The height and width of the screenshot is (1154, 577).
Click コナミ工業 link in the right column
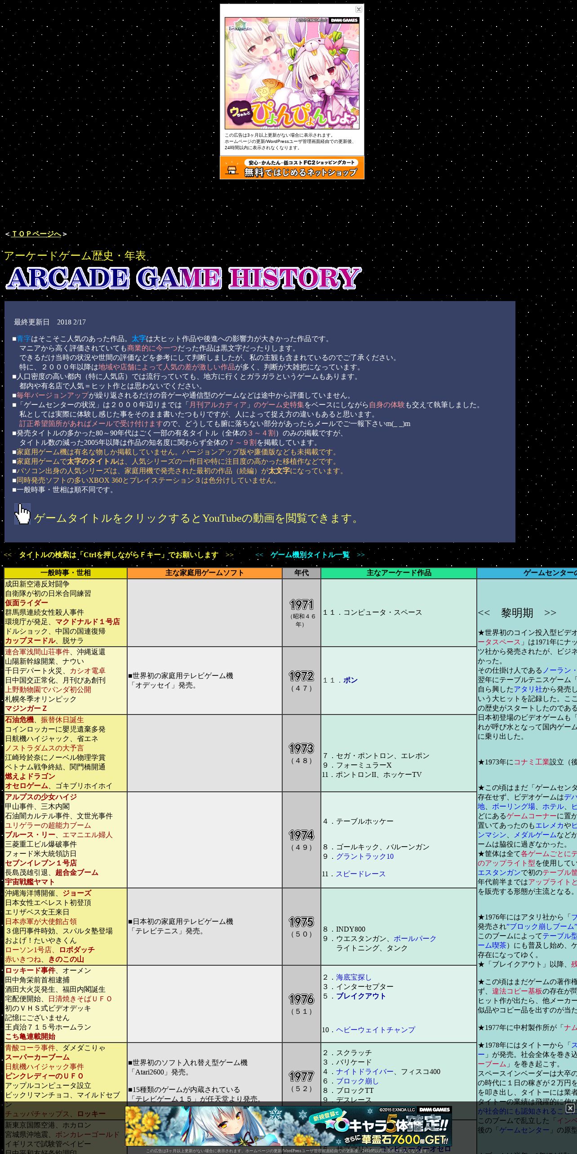click(x=532, y=762)
